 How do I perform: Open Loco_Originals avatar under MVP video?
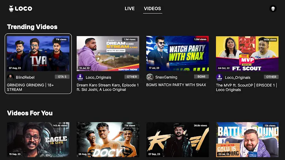(x=220, y=77)
